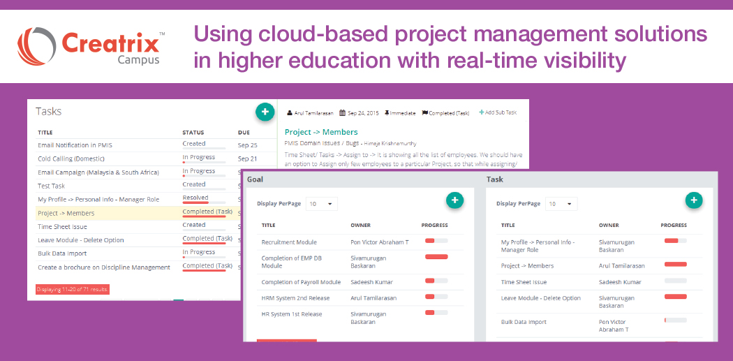Click the green plus button in Tasks panel

click(x=265, y=112)
